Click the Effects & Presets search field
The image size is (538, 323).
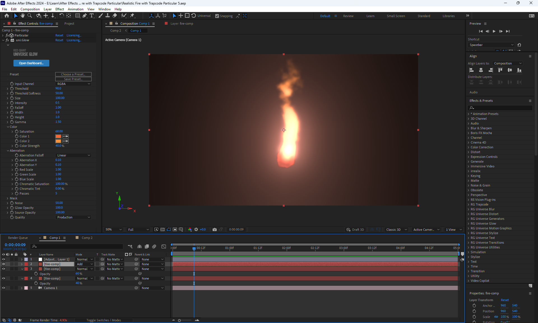point(502,108)
